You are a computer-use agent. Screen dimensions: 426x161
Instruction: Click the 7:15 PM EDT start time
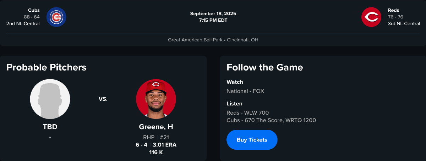tap(213, 20)
